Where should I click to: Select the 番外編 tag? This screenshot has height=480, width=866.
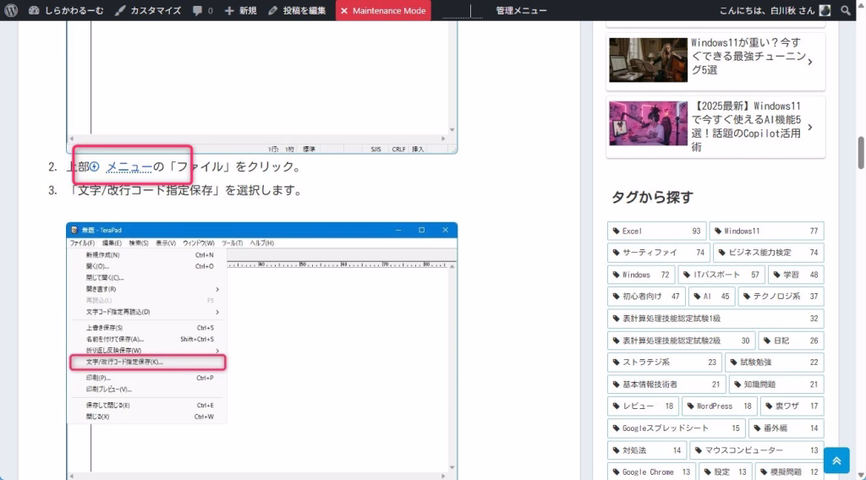click(x=787, y=428)
